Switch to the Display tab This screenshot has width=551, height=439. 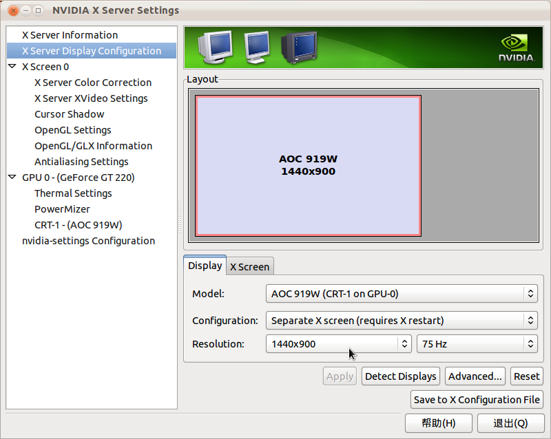[205, 266]
